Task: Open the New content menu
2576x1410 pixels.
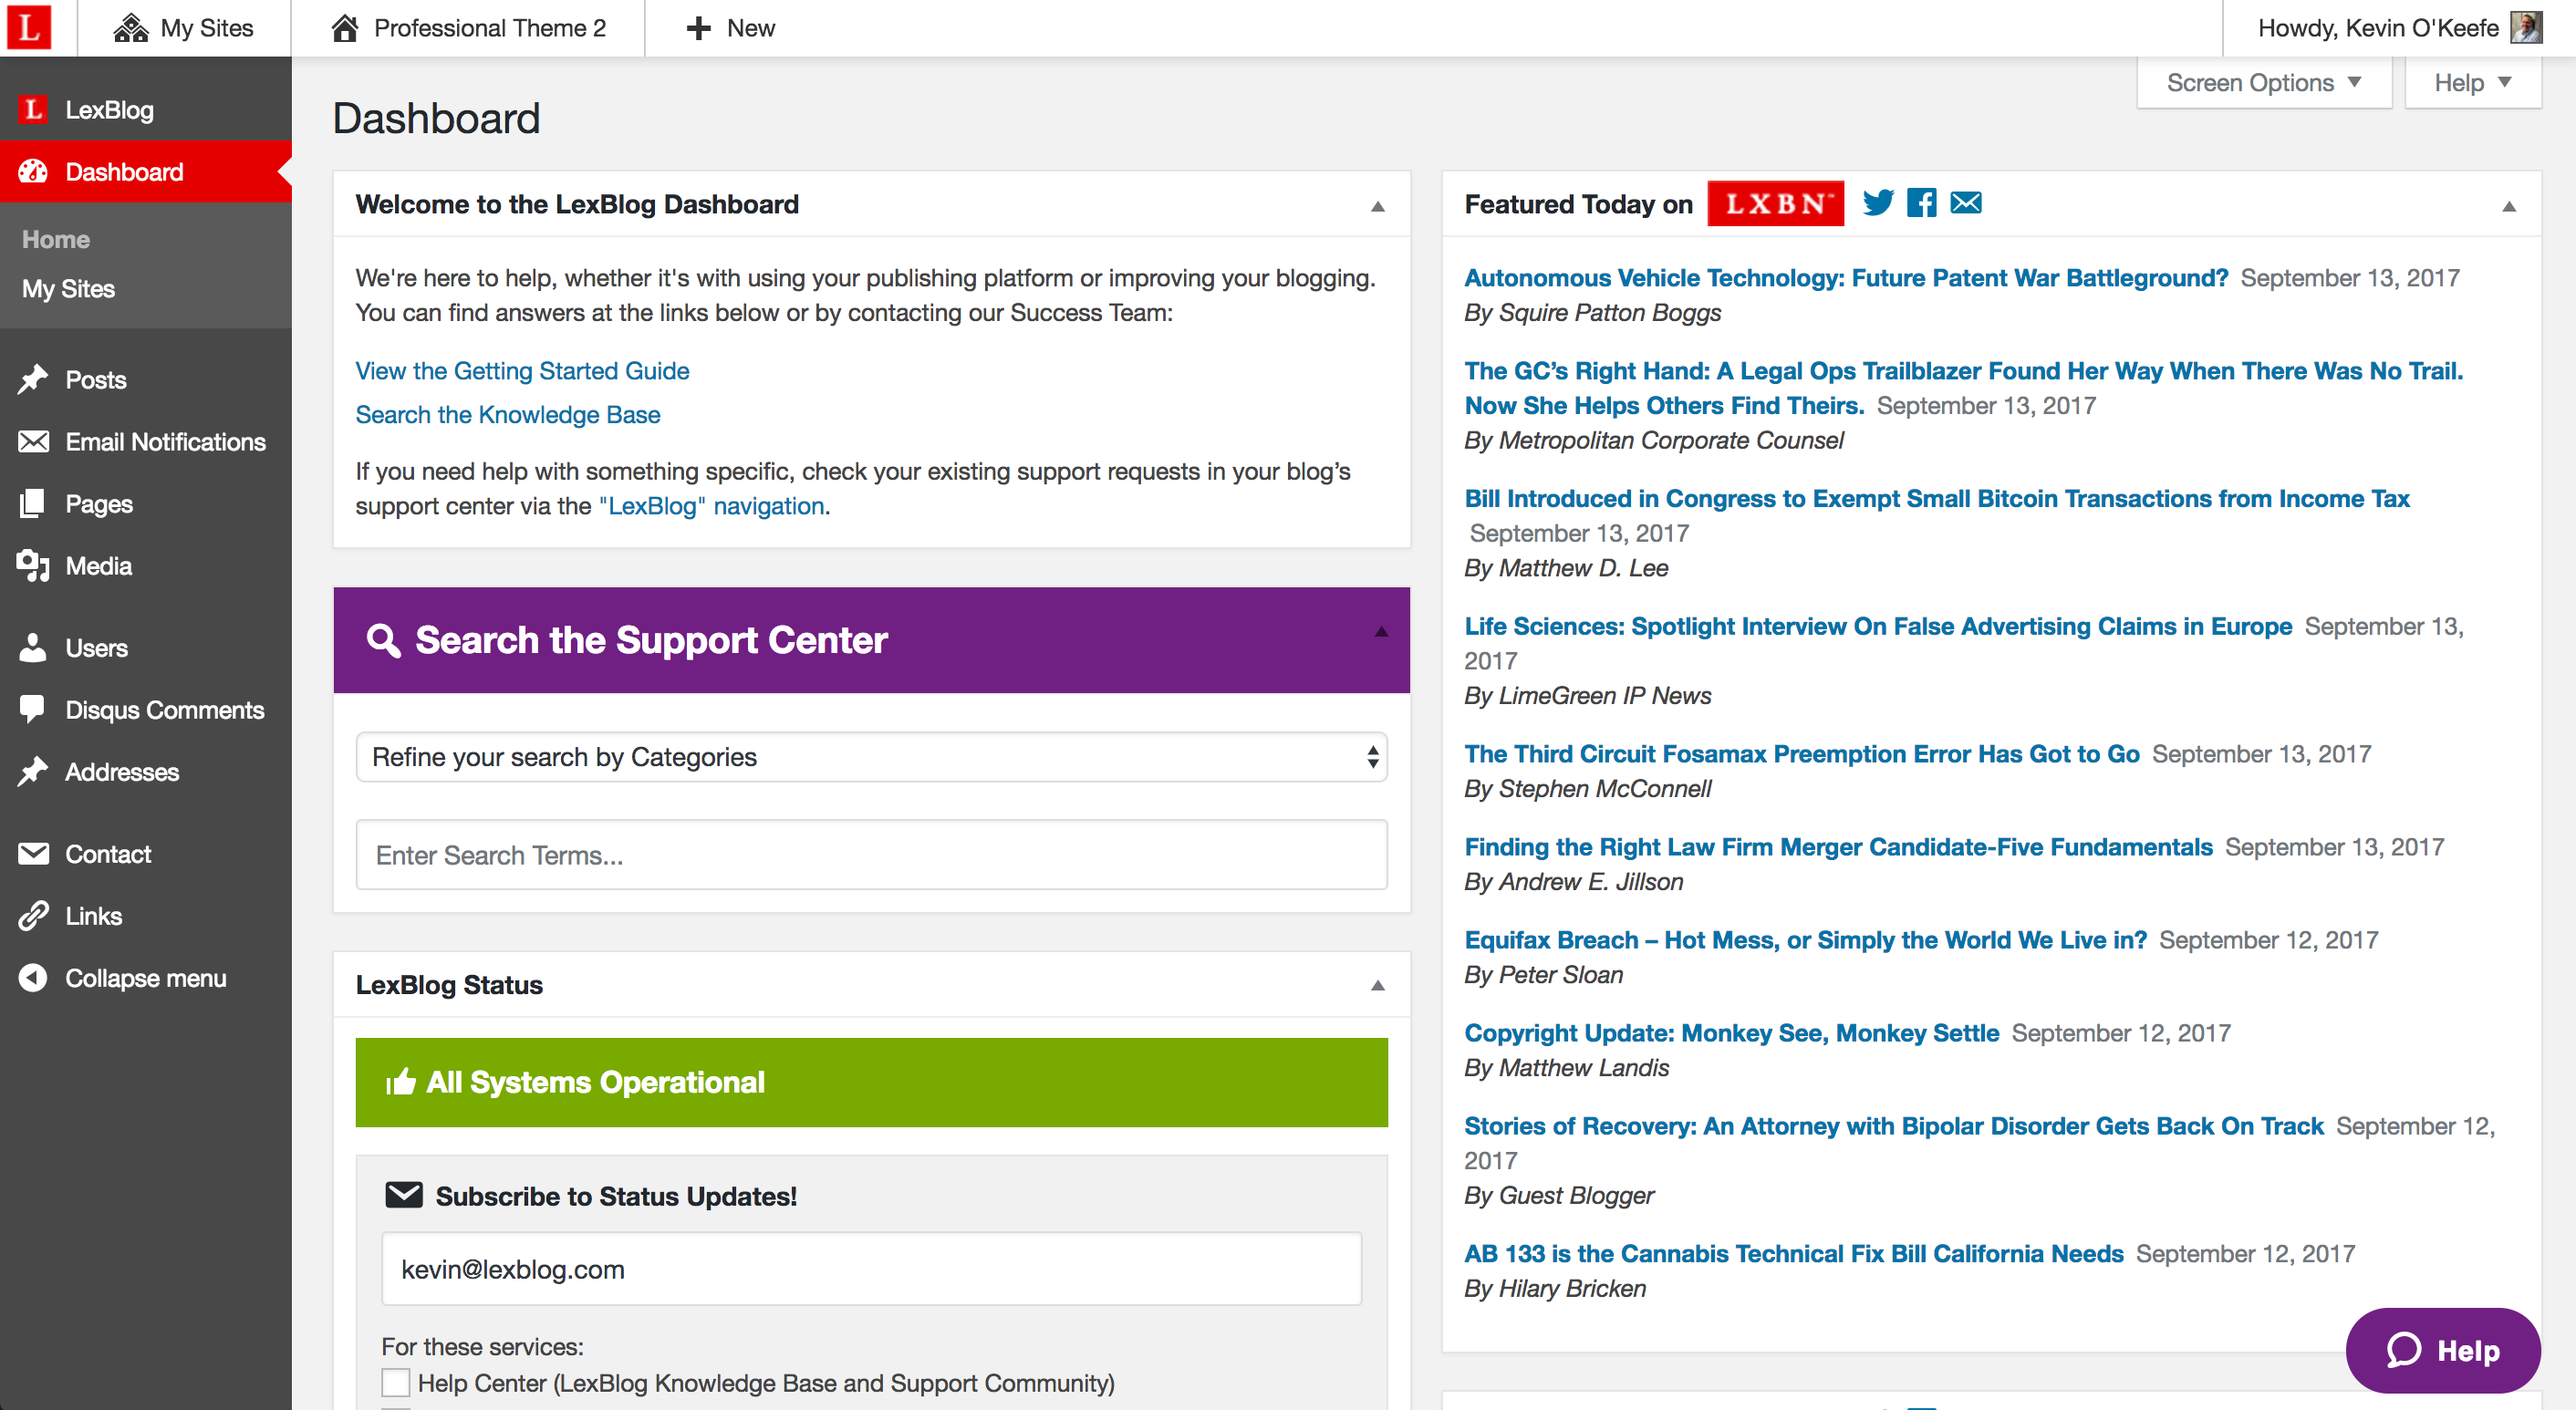Action: pyautogui.click(x=731, y=28)
